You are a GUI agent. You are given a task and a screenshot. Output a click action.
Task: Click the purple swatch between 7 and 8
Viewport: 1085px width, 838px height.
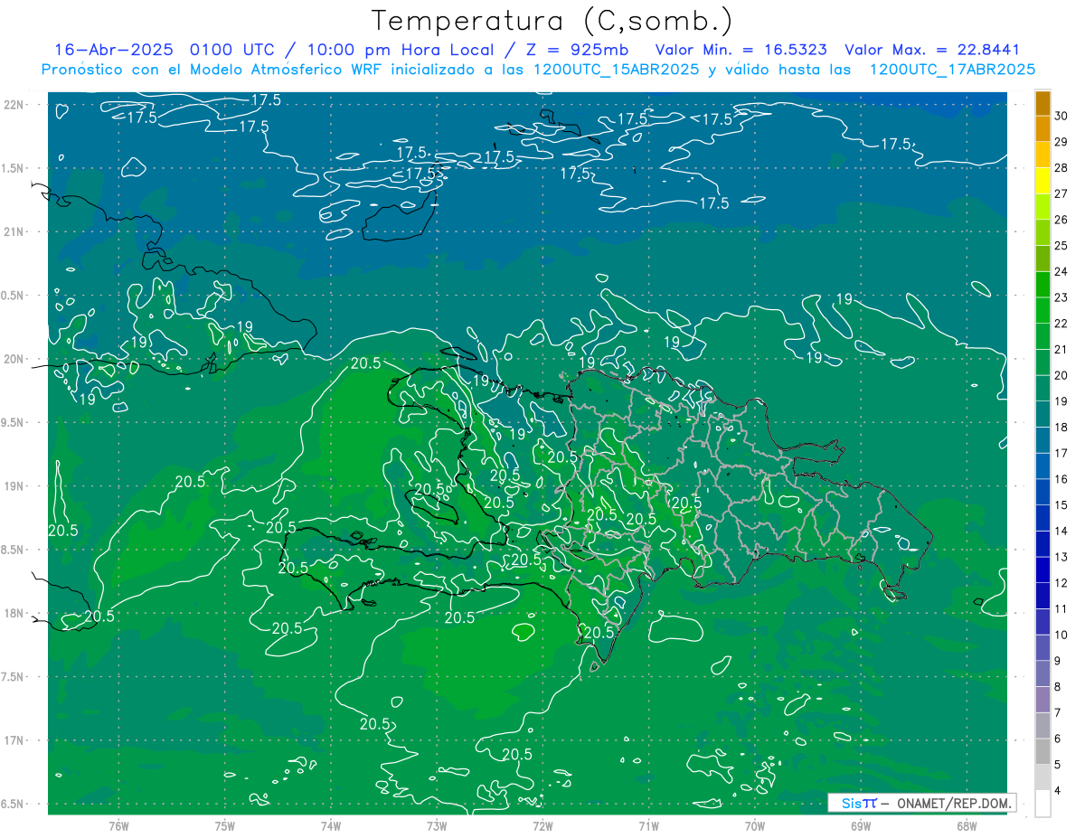tap(1043, 700)
